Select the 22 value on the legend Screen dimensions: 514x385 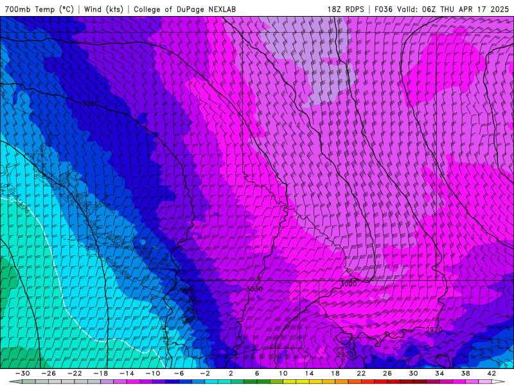[x=361, y=373]
